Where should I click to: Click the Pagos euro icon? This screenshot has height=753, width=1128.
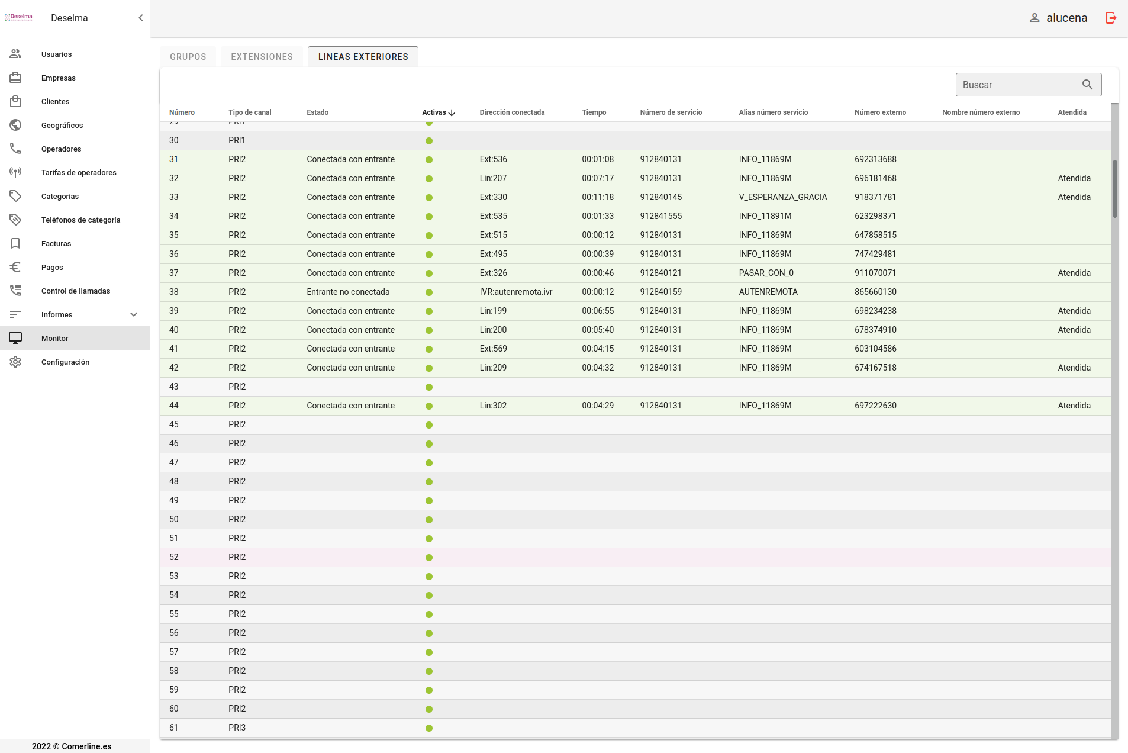15,267
